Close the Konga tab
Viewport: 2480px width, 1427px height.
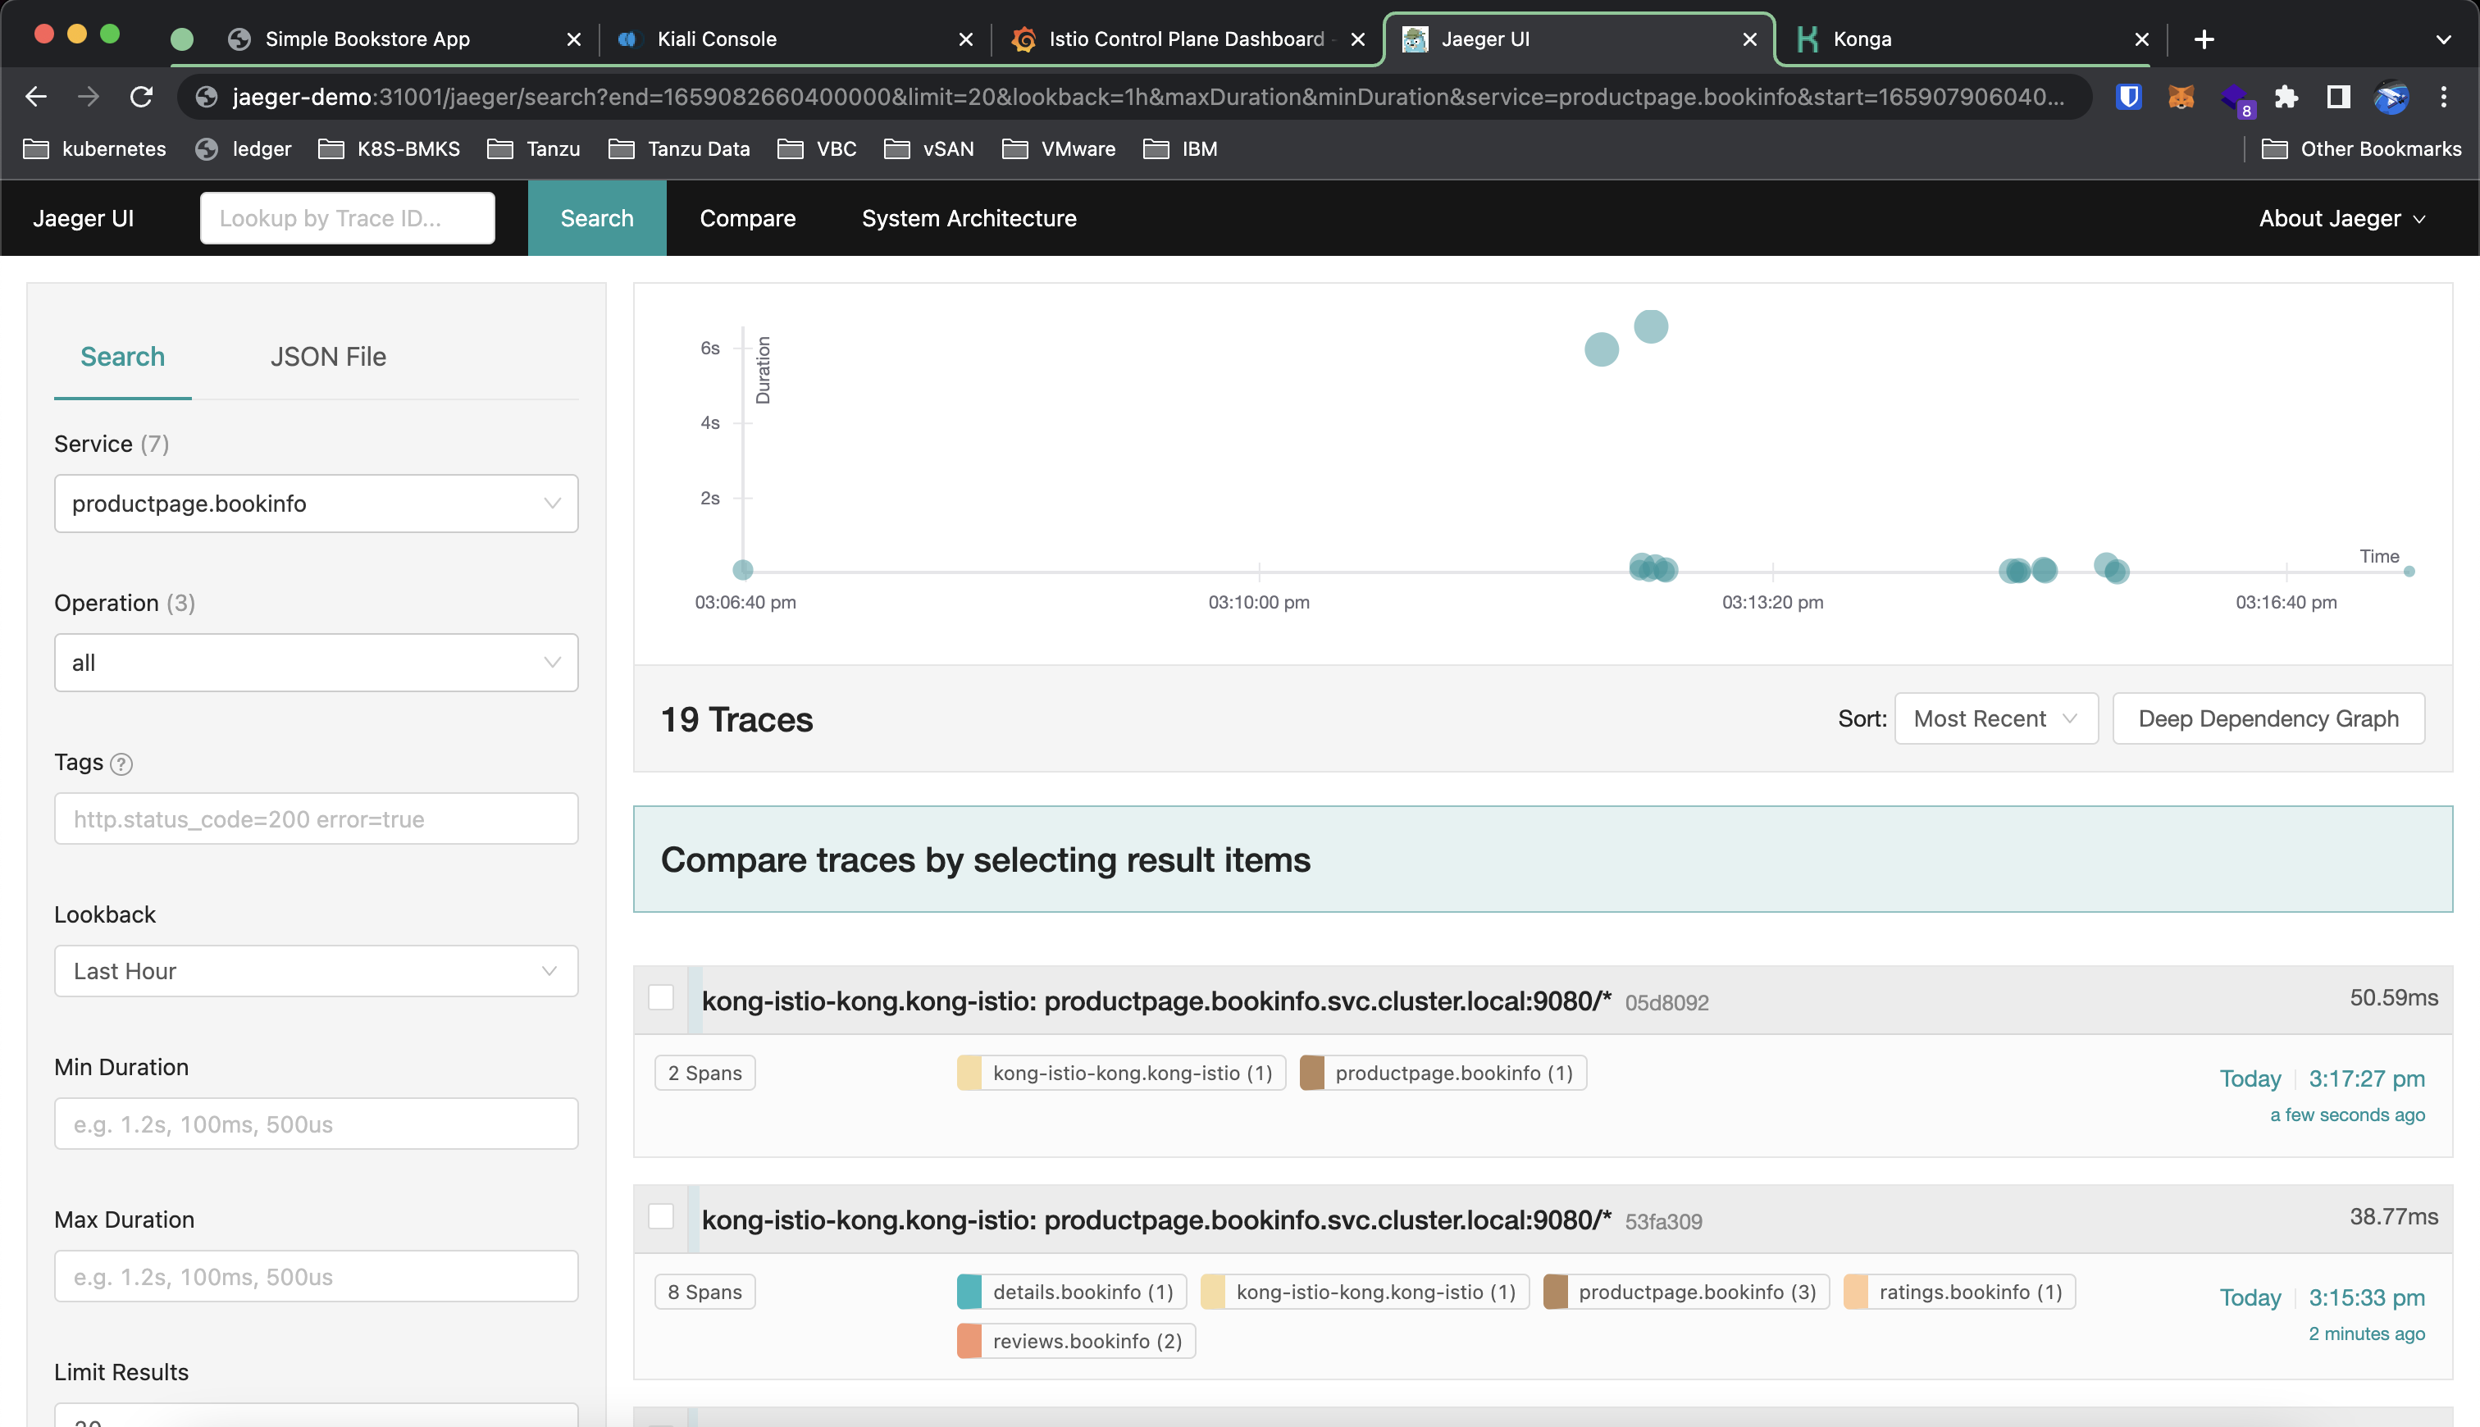coord(2142,39)
